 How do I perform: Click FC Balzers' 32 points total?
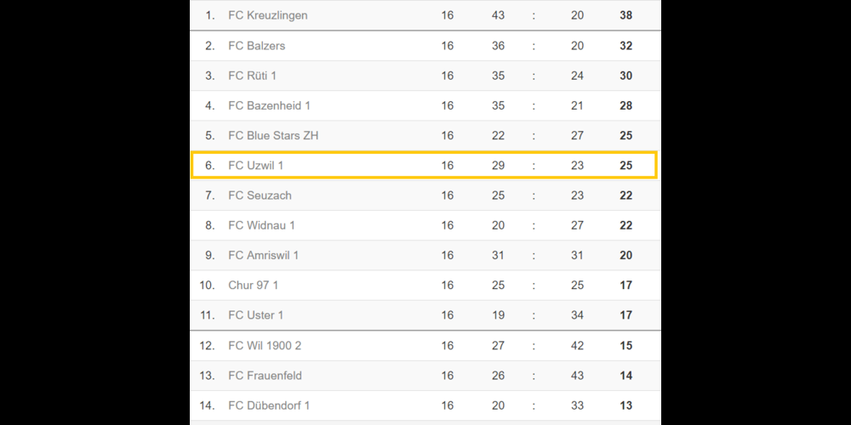pyautogui.click(x=625, y=46)
